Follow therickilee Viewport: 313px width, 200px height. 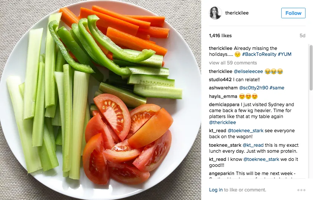tap(293, 13)
